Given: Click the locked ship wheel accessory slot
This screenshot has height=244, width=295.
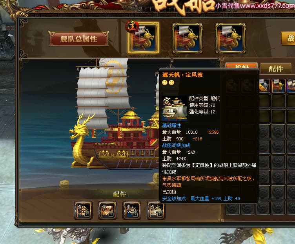Looking at the screenshot, I should coord(132,210).
